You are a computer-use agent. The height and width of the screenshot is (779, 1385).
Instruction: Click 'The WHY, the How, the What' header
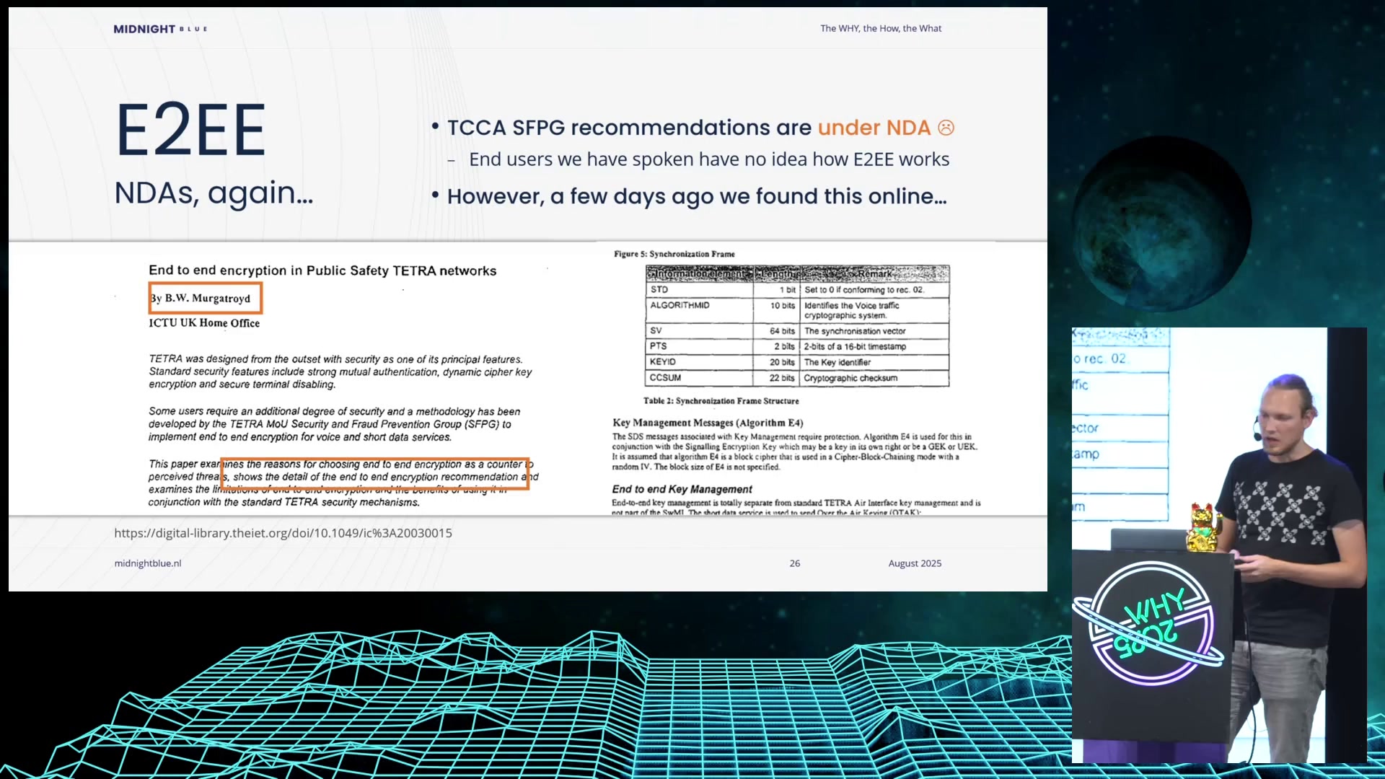(881, 28)
